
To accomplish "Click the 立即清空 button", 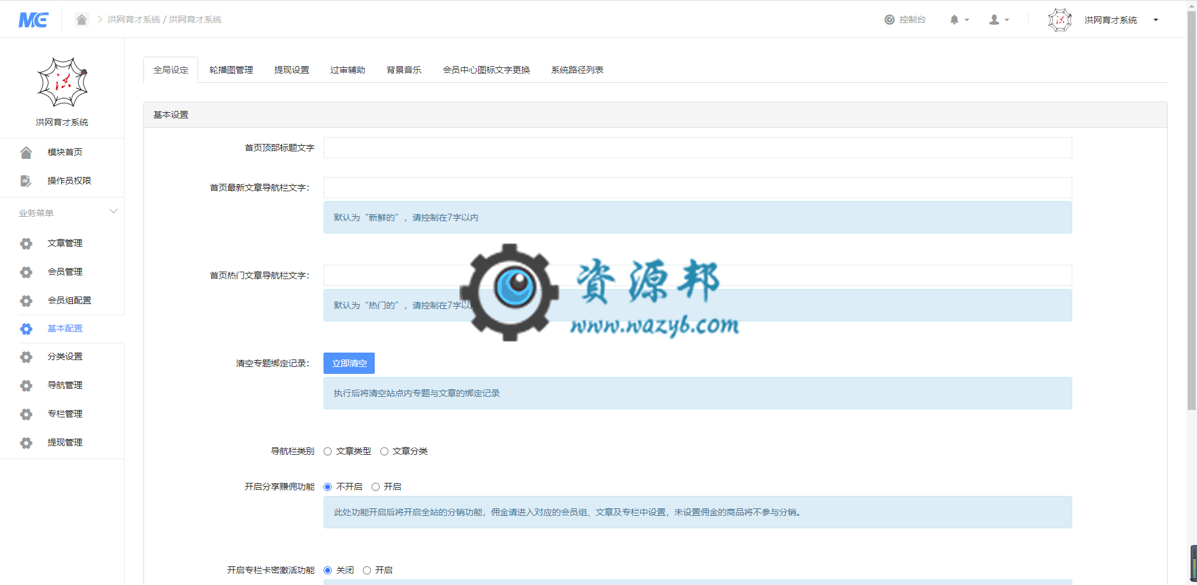I will tap(349, 363).
